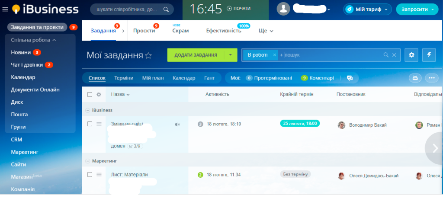Click the iBusiness lightbulb logo
443x198 pixels.
click(x=16, y=10)
